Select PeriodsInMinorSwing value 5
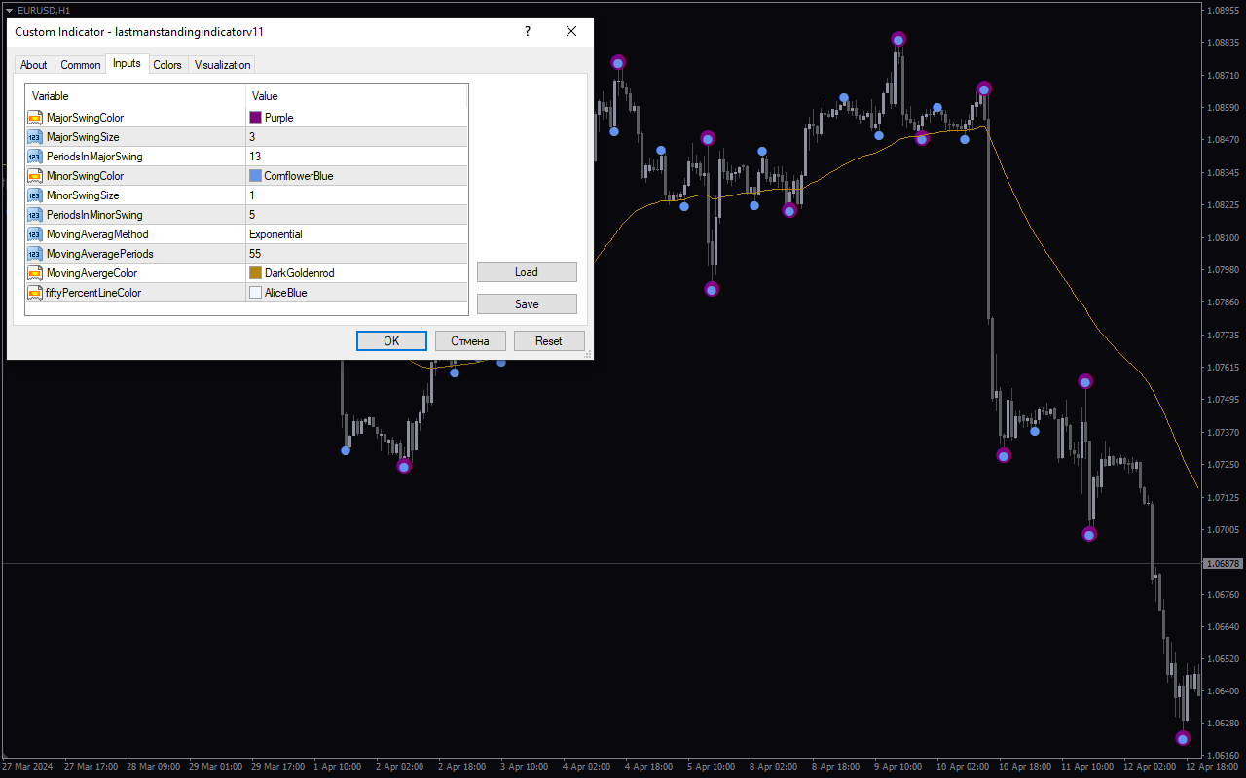Screen dimensions: 1246x778 pyautogui.click(x=357, y=215)
